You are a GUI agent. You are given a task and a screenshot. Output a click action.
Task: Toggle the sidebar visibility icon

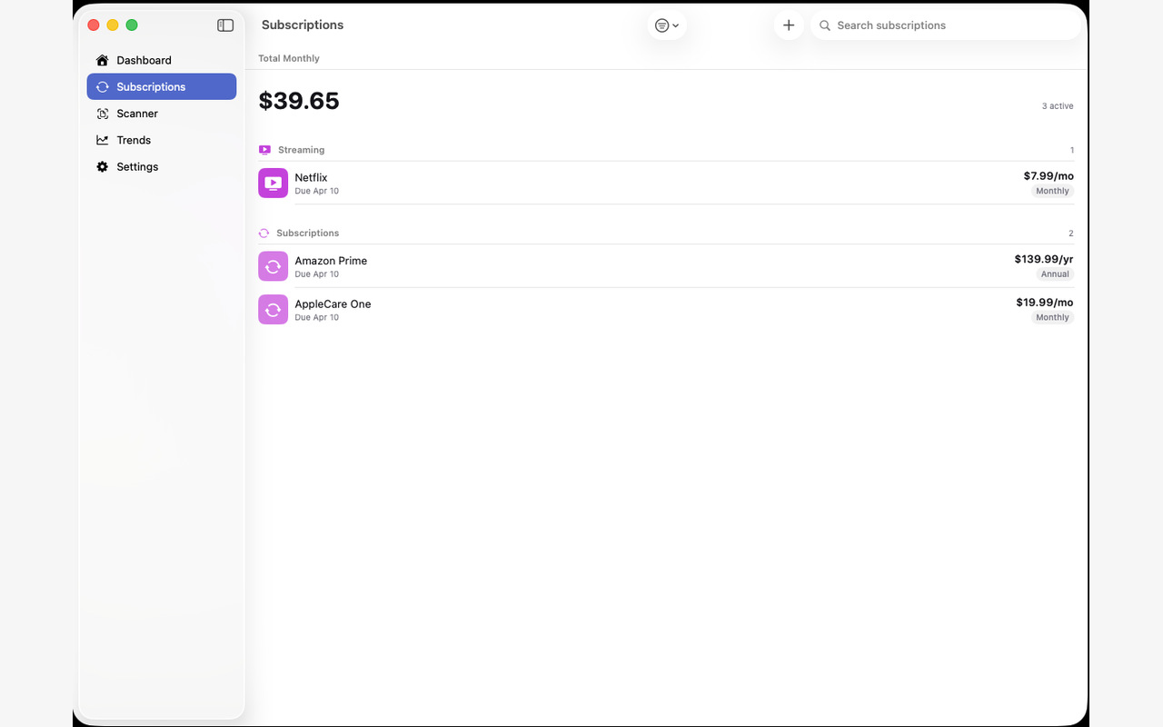click(x=225, y=25)
